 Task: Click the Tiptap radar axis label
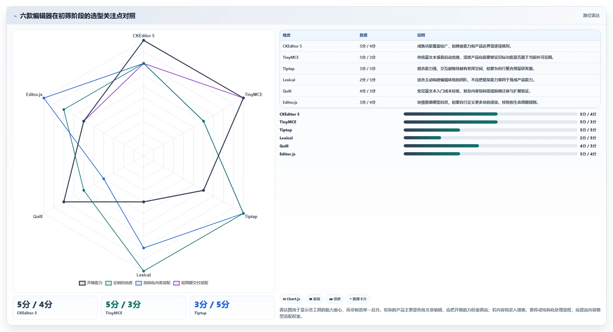(251, 216)
